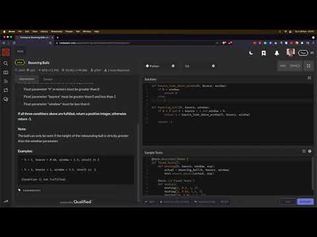Click the issues reported warning link
The width and height of the screenshot is (317, 237).
click(x=117, y=70)
